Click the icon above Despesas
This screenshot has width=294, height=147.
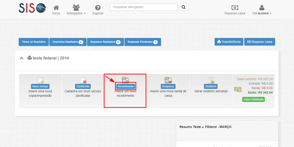tap(168, 80)
